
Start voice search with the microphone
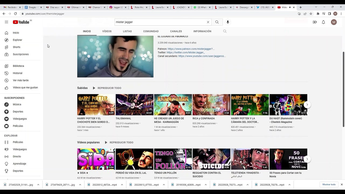228,22
